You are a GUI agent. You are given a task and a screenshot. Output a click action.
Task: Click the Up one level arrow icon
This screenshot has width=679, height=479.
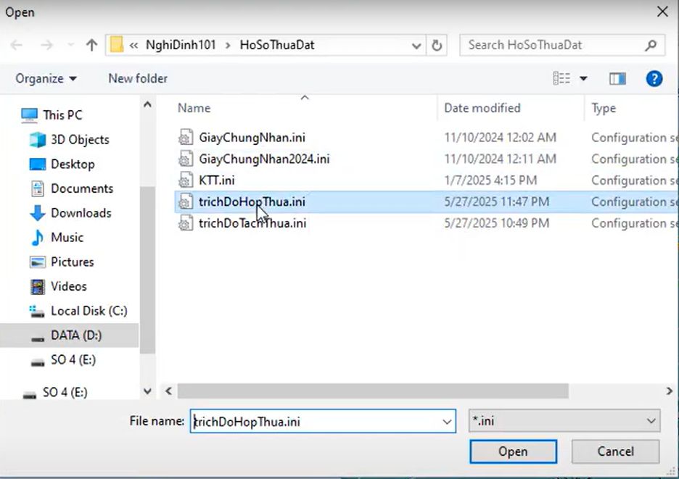(x=91, y=45)
